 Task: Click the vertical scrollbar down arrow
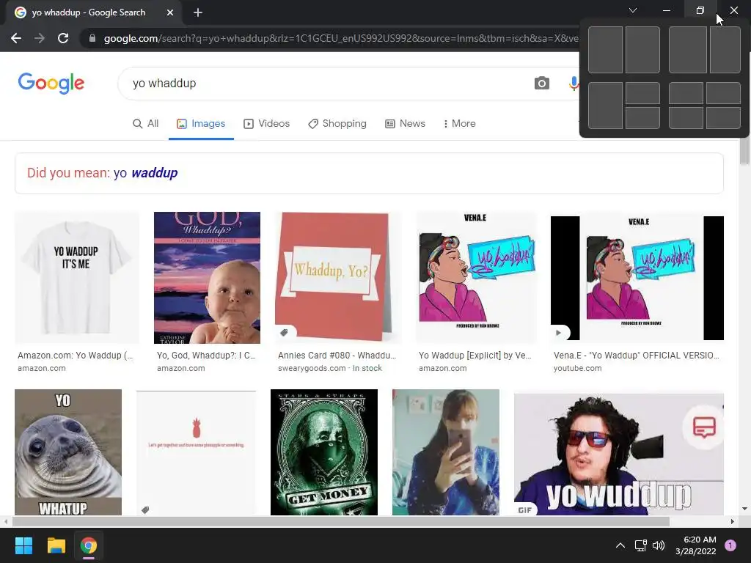click(x=745, y=509)
